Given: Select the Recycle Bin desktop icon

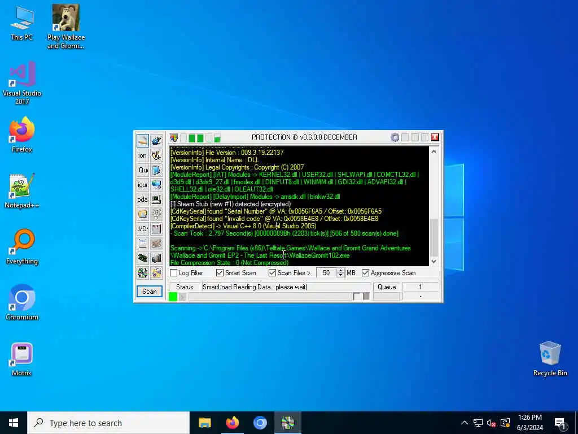Looking at the screenshot, I should coord(550,359).
